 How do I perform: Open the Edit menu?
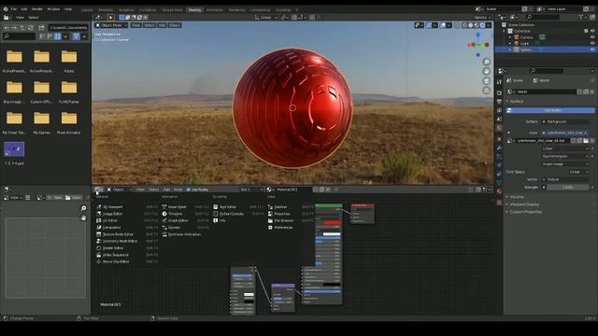coord(24,8)
